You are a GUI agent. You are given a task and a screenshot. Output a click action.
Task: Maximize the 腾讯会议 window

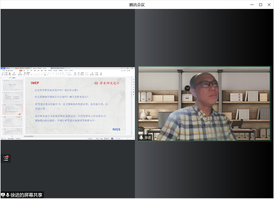point(260,4)
